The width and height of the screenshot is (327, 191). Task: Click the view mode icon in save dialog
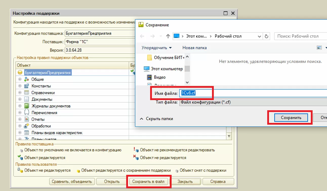[x=319, y=47]
